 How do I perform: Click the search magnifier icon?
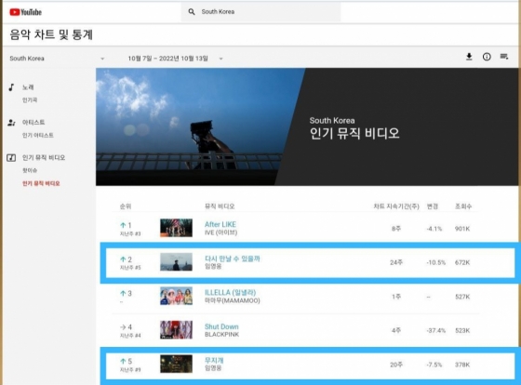pos(192,12)
